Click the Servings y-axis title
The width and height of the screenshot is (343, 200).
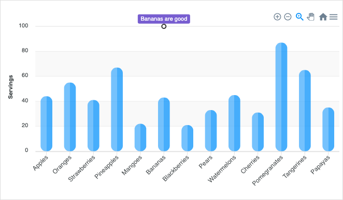pyautogui.click(x=10, y=87)
